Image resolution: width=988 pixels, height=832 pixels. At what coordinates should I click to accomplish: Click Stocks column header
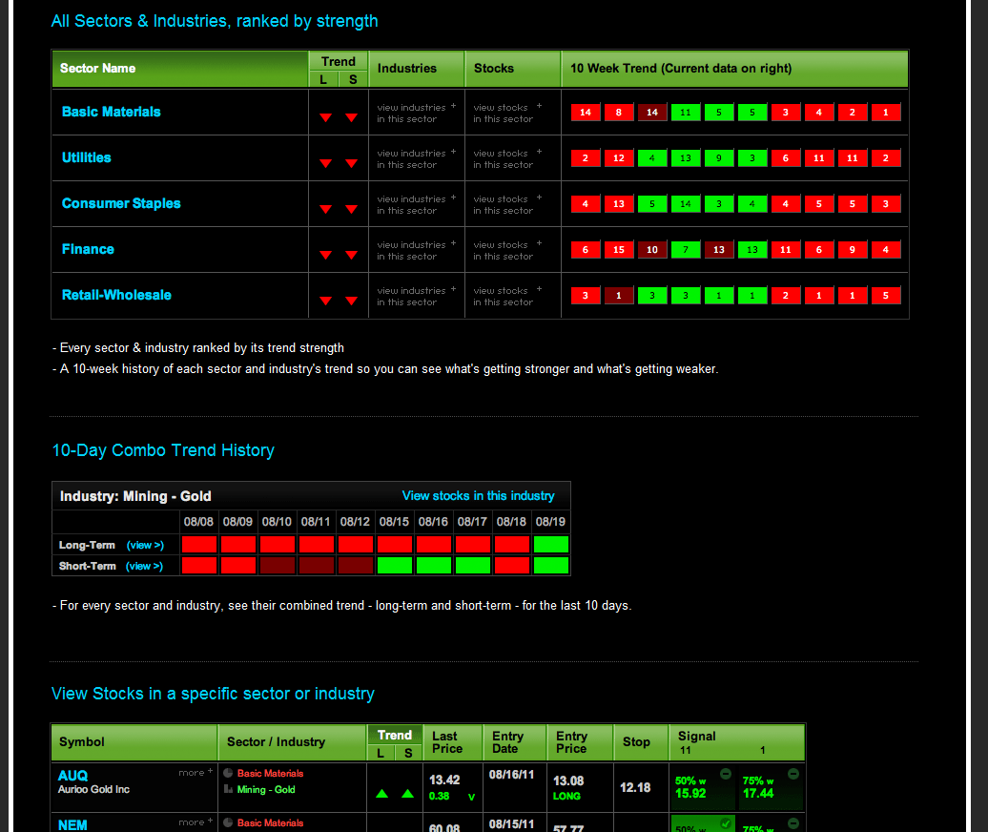click(513, 69)
